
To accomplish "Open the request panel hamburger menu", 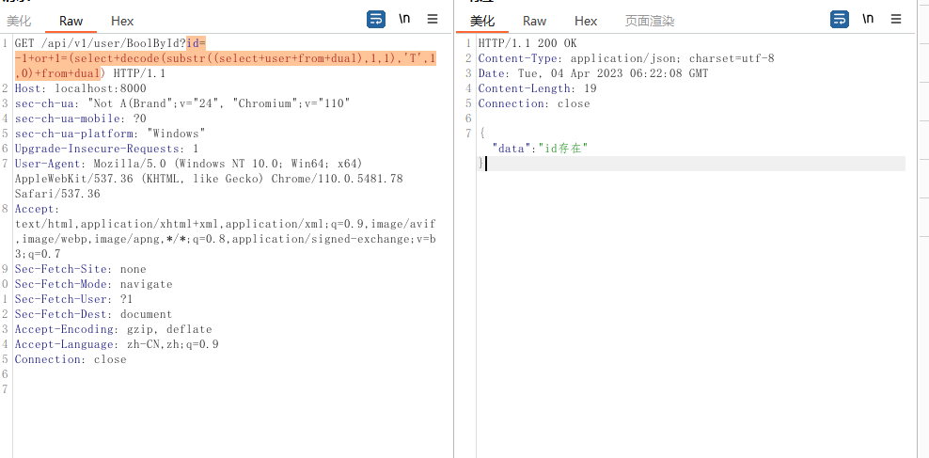I will click(433, 19).
